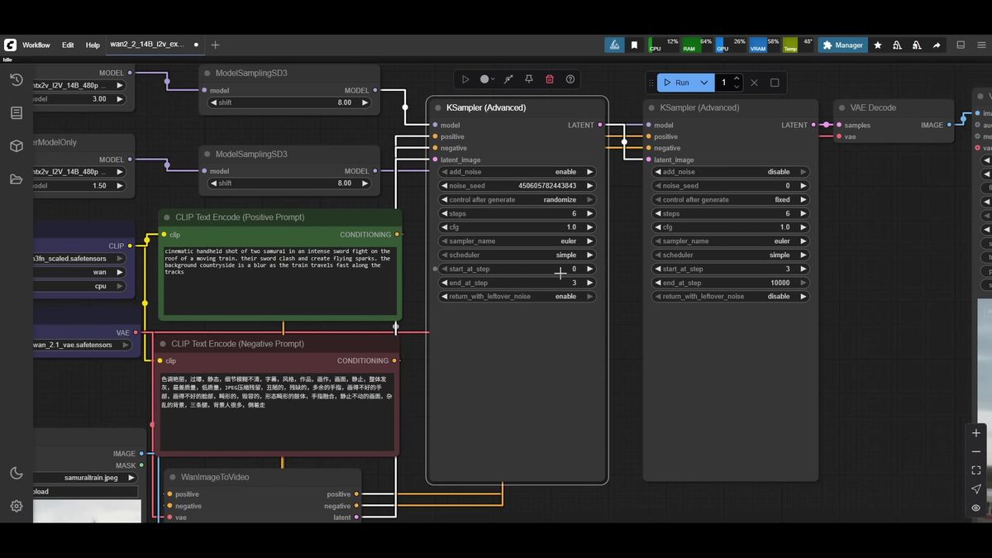
Task: Toggle the bottom panel icon
Action: [x=961, y=45]
